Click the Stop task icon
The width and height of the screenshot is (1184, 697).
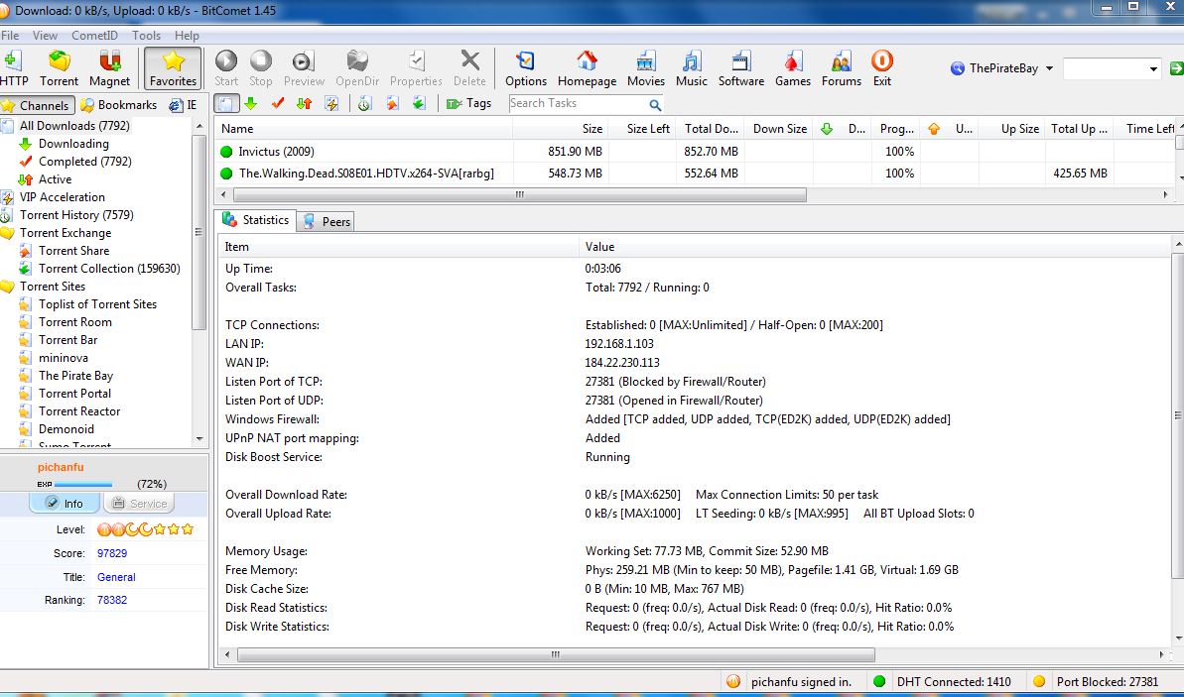tap(260, 67)
